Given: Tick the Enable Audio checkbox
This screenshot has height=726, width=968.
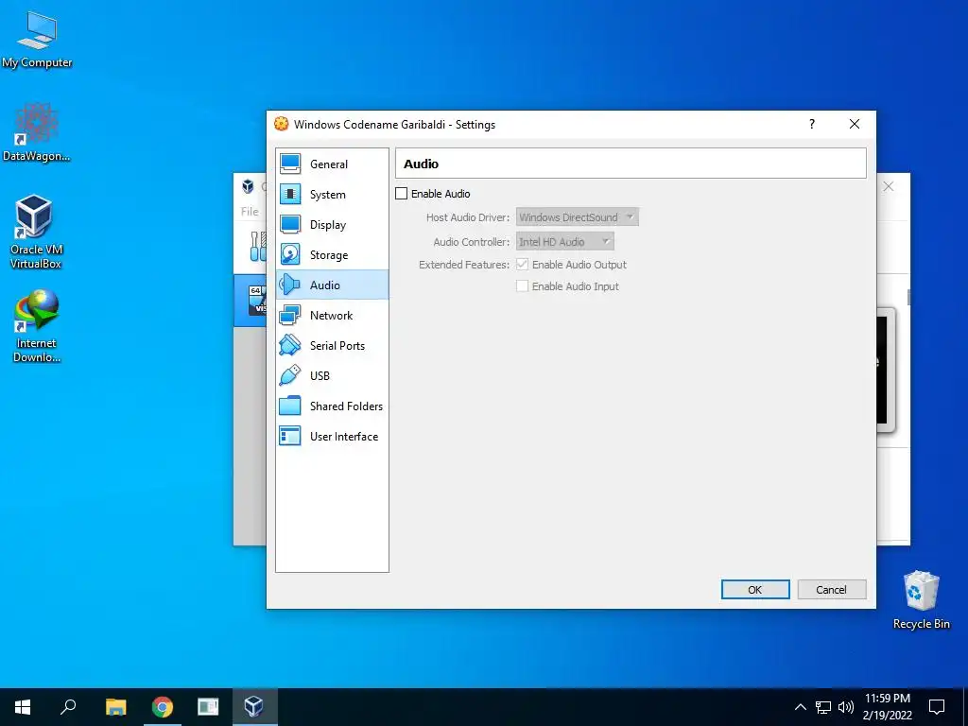Looking at the screenshot, I should point(401,194).
